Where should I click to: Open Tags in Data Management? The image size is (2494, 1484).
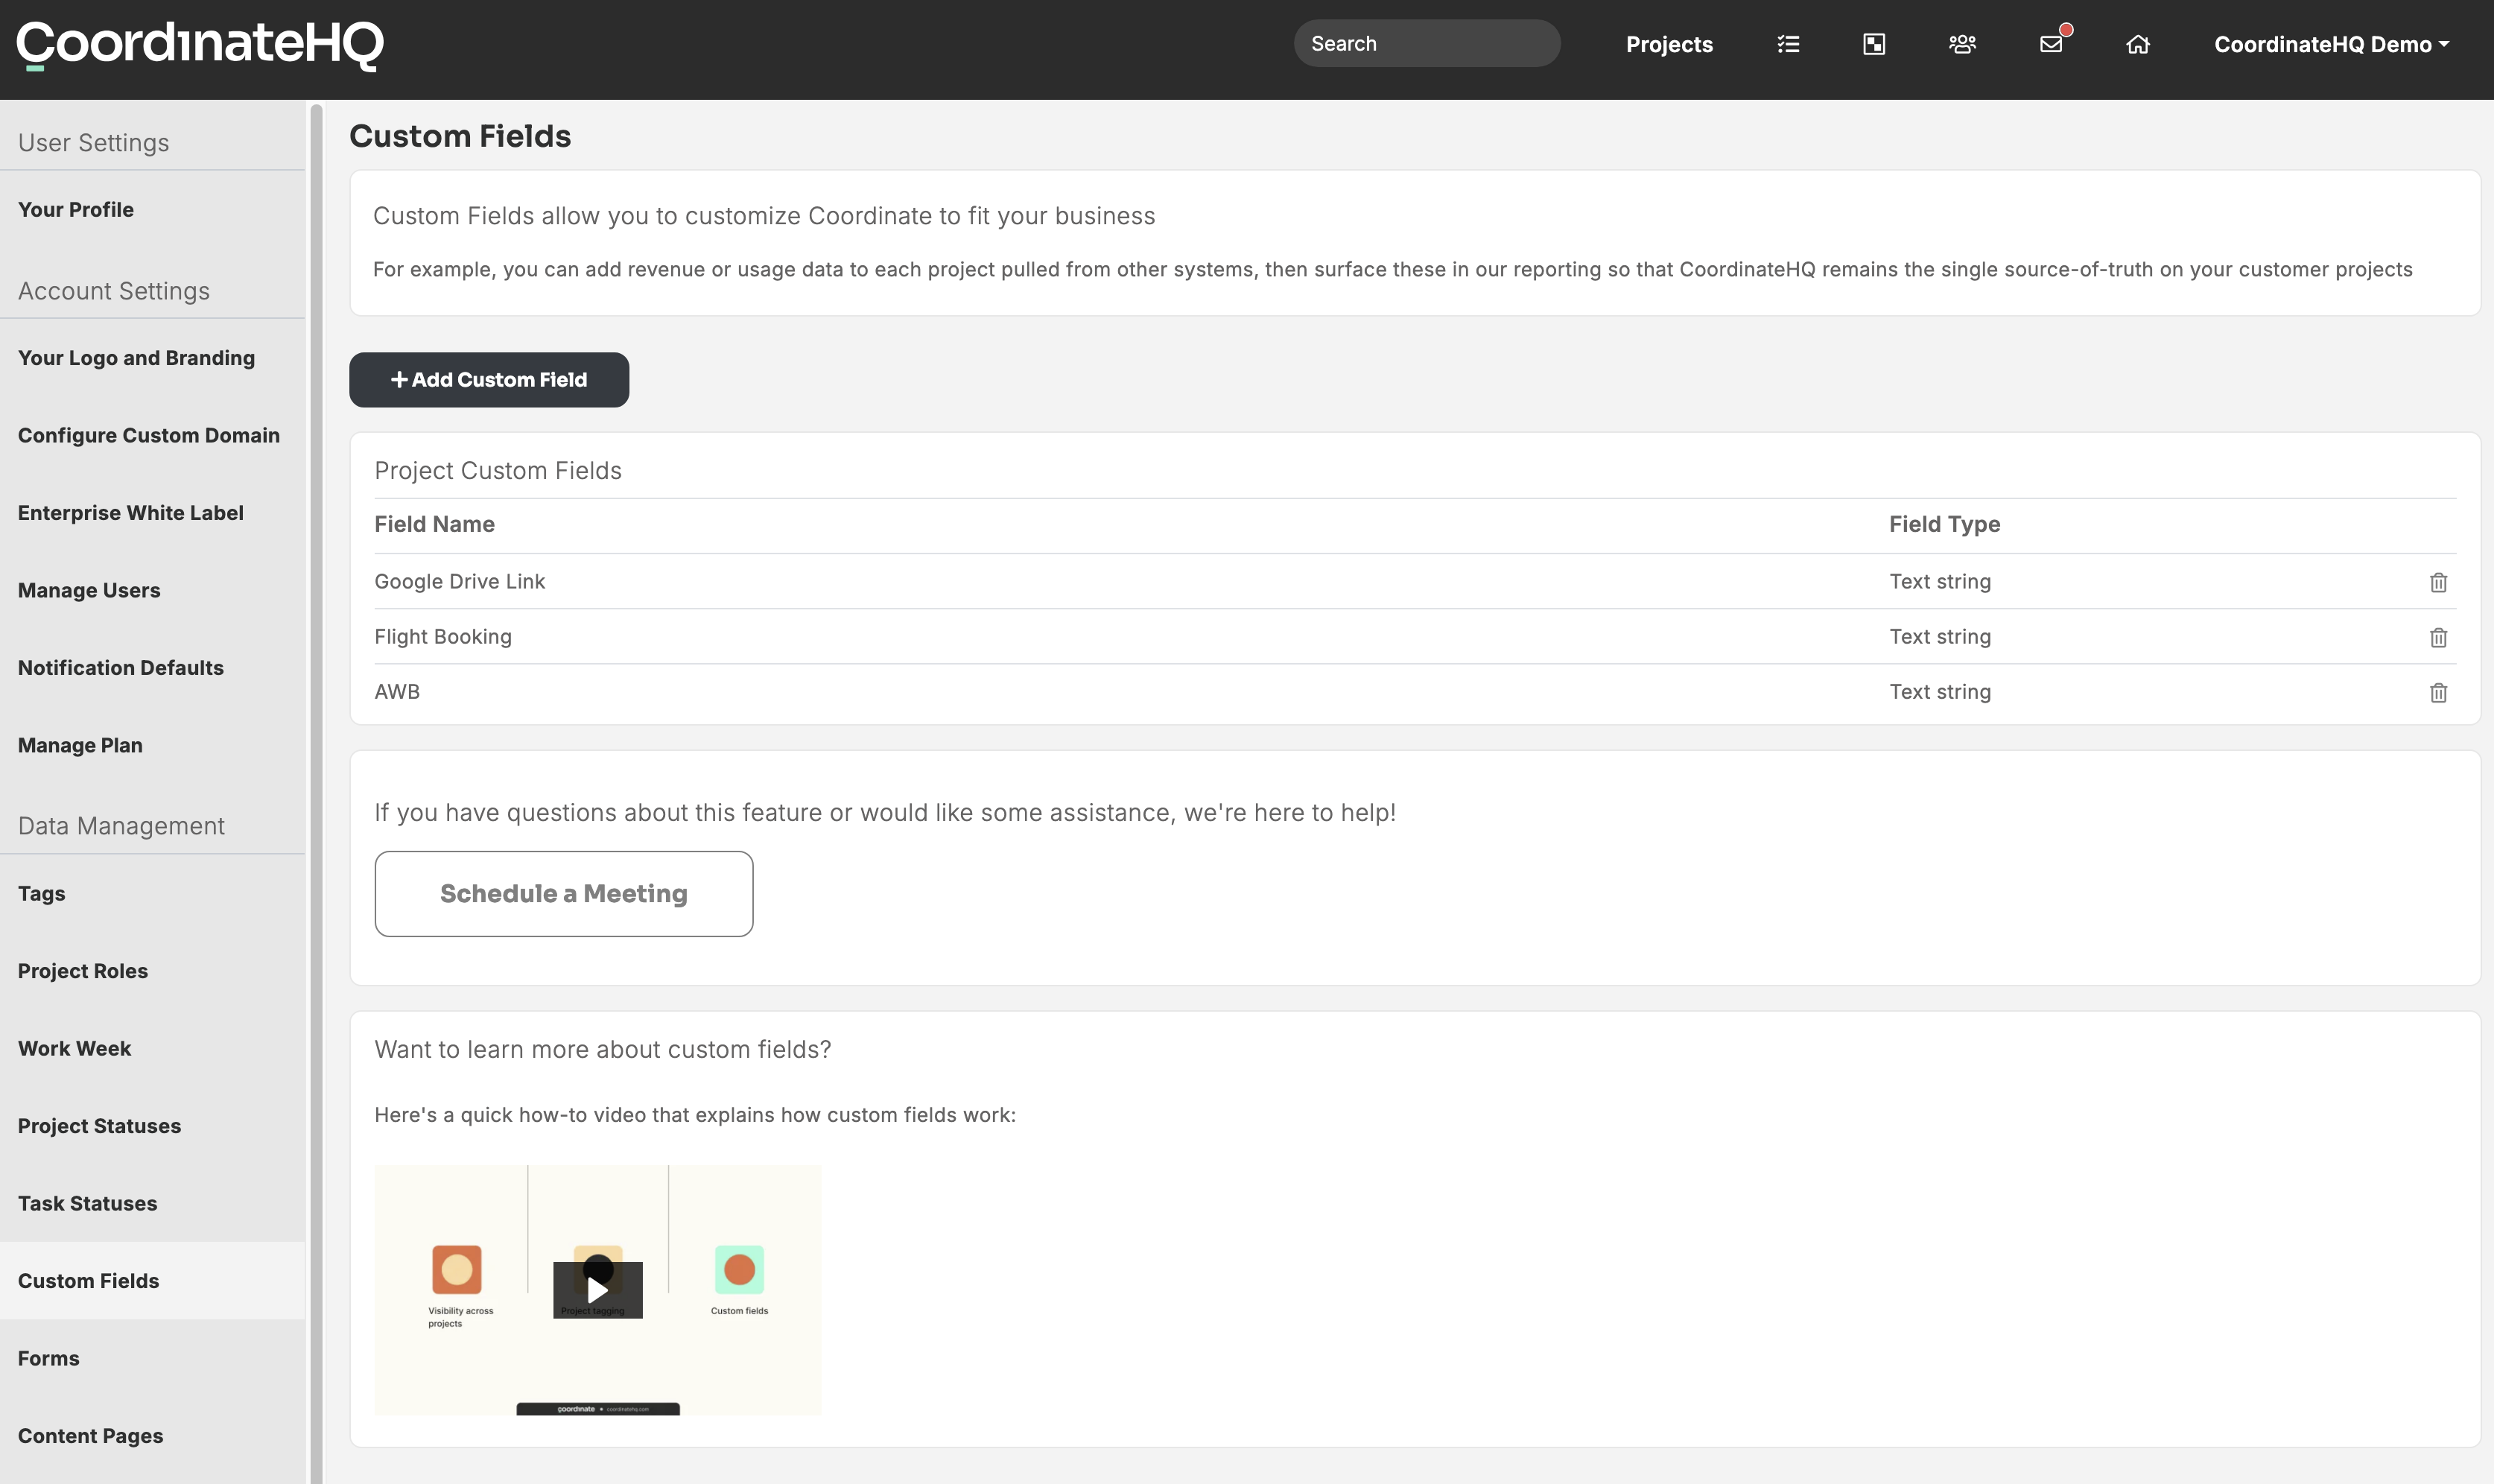point(41,894)
